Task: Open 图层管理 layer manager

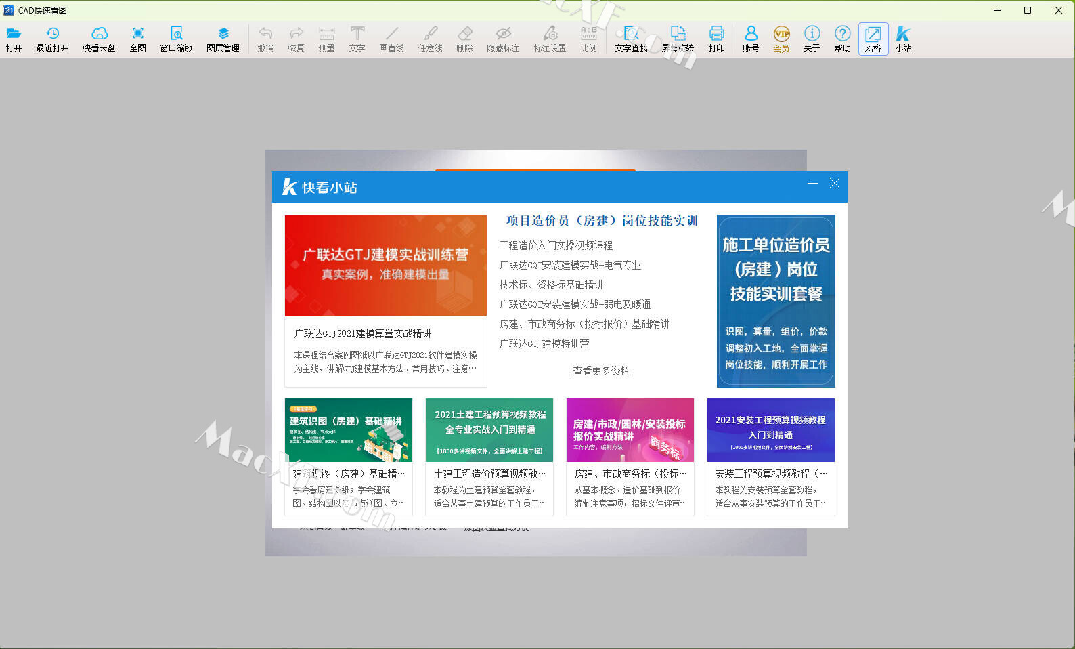Action: click(x=223, y=39)
